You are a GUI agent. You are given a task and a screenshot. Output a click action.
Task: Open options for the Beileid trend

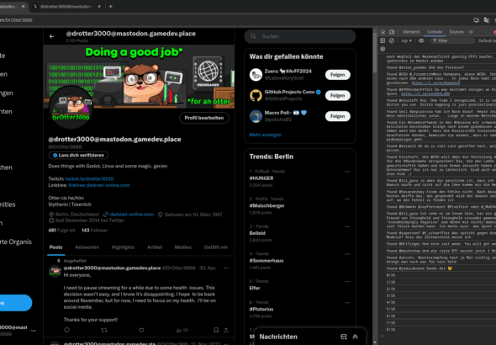347,226
